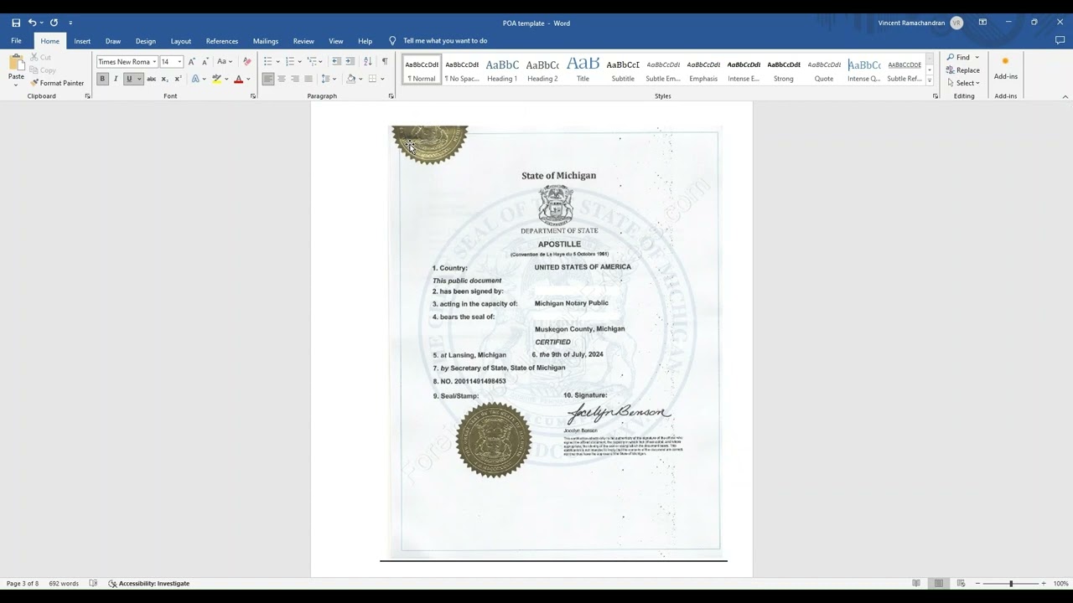The height and width of the screenshot is (603, 1073).
Task: Click Accessibility: Investigate in status bar
Action: click(149, 584)
